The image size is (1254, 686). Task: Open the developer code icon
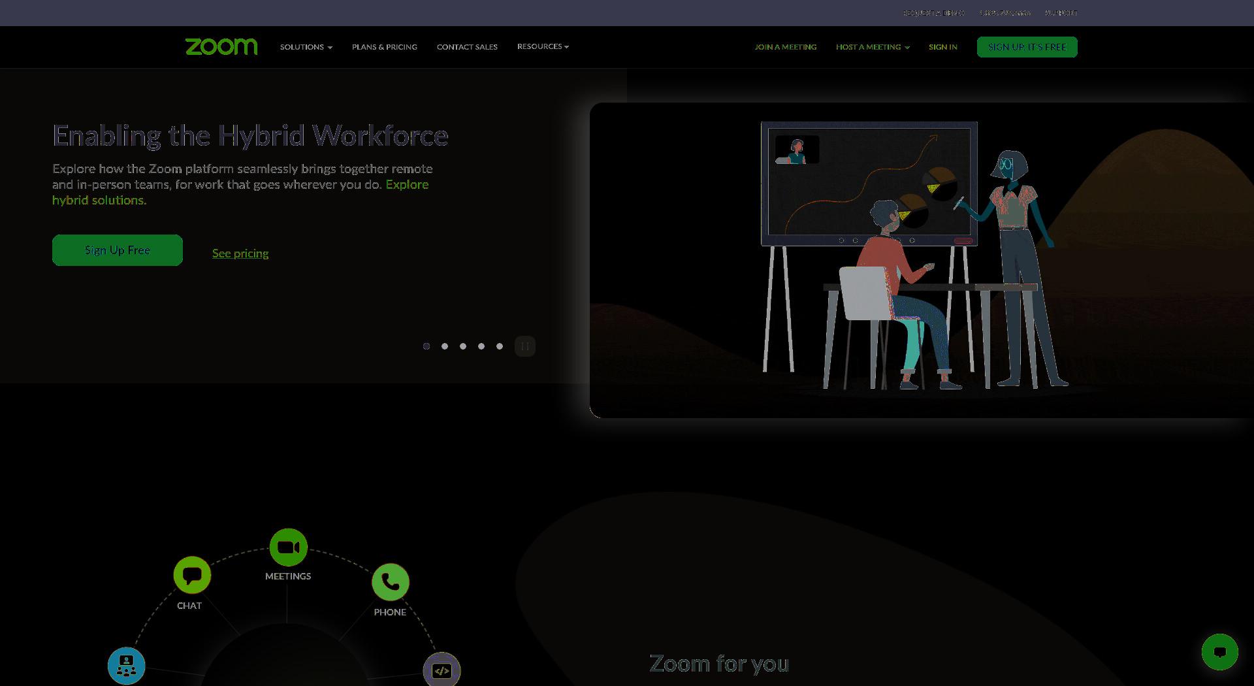point(442,670)
